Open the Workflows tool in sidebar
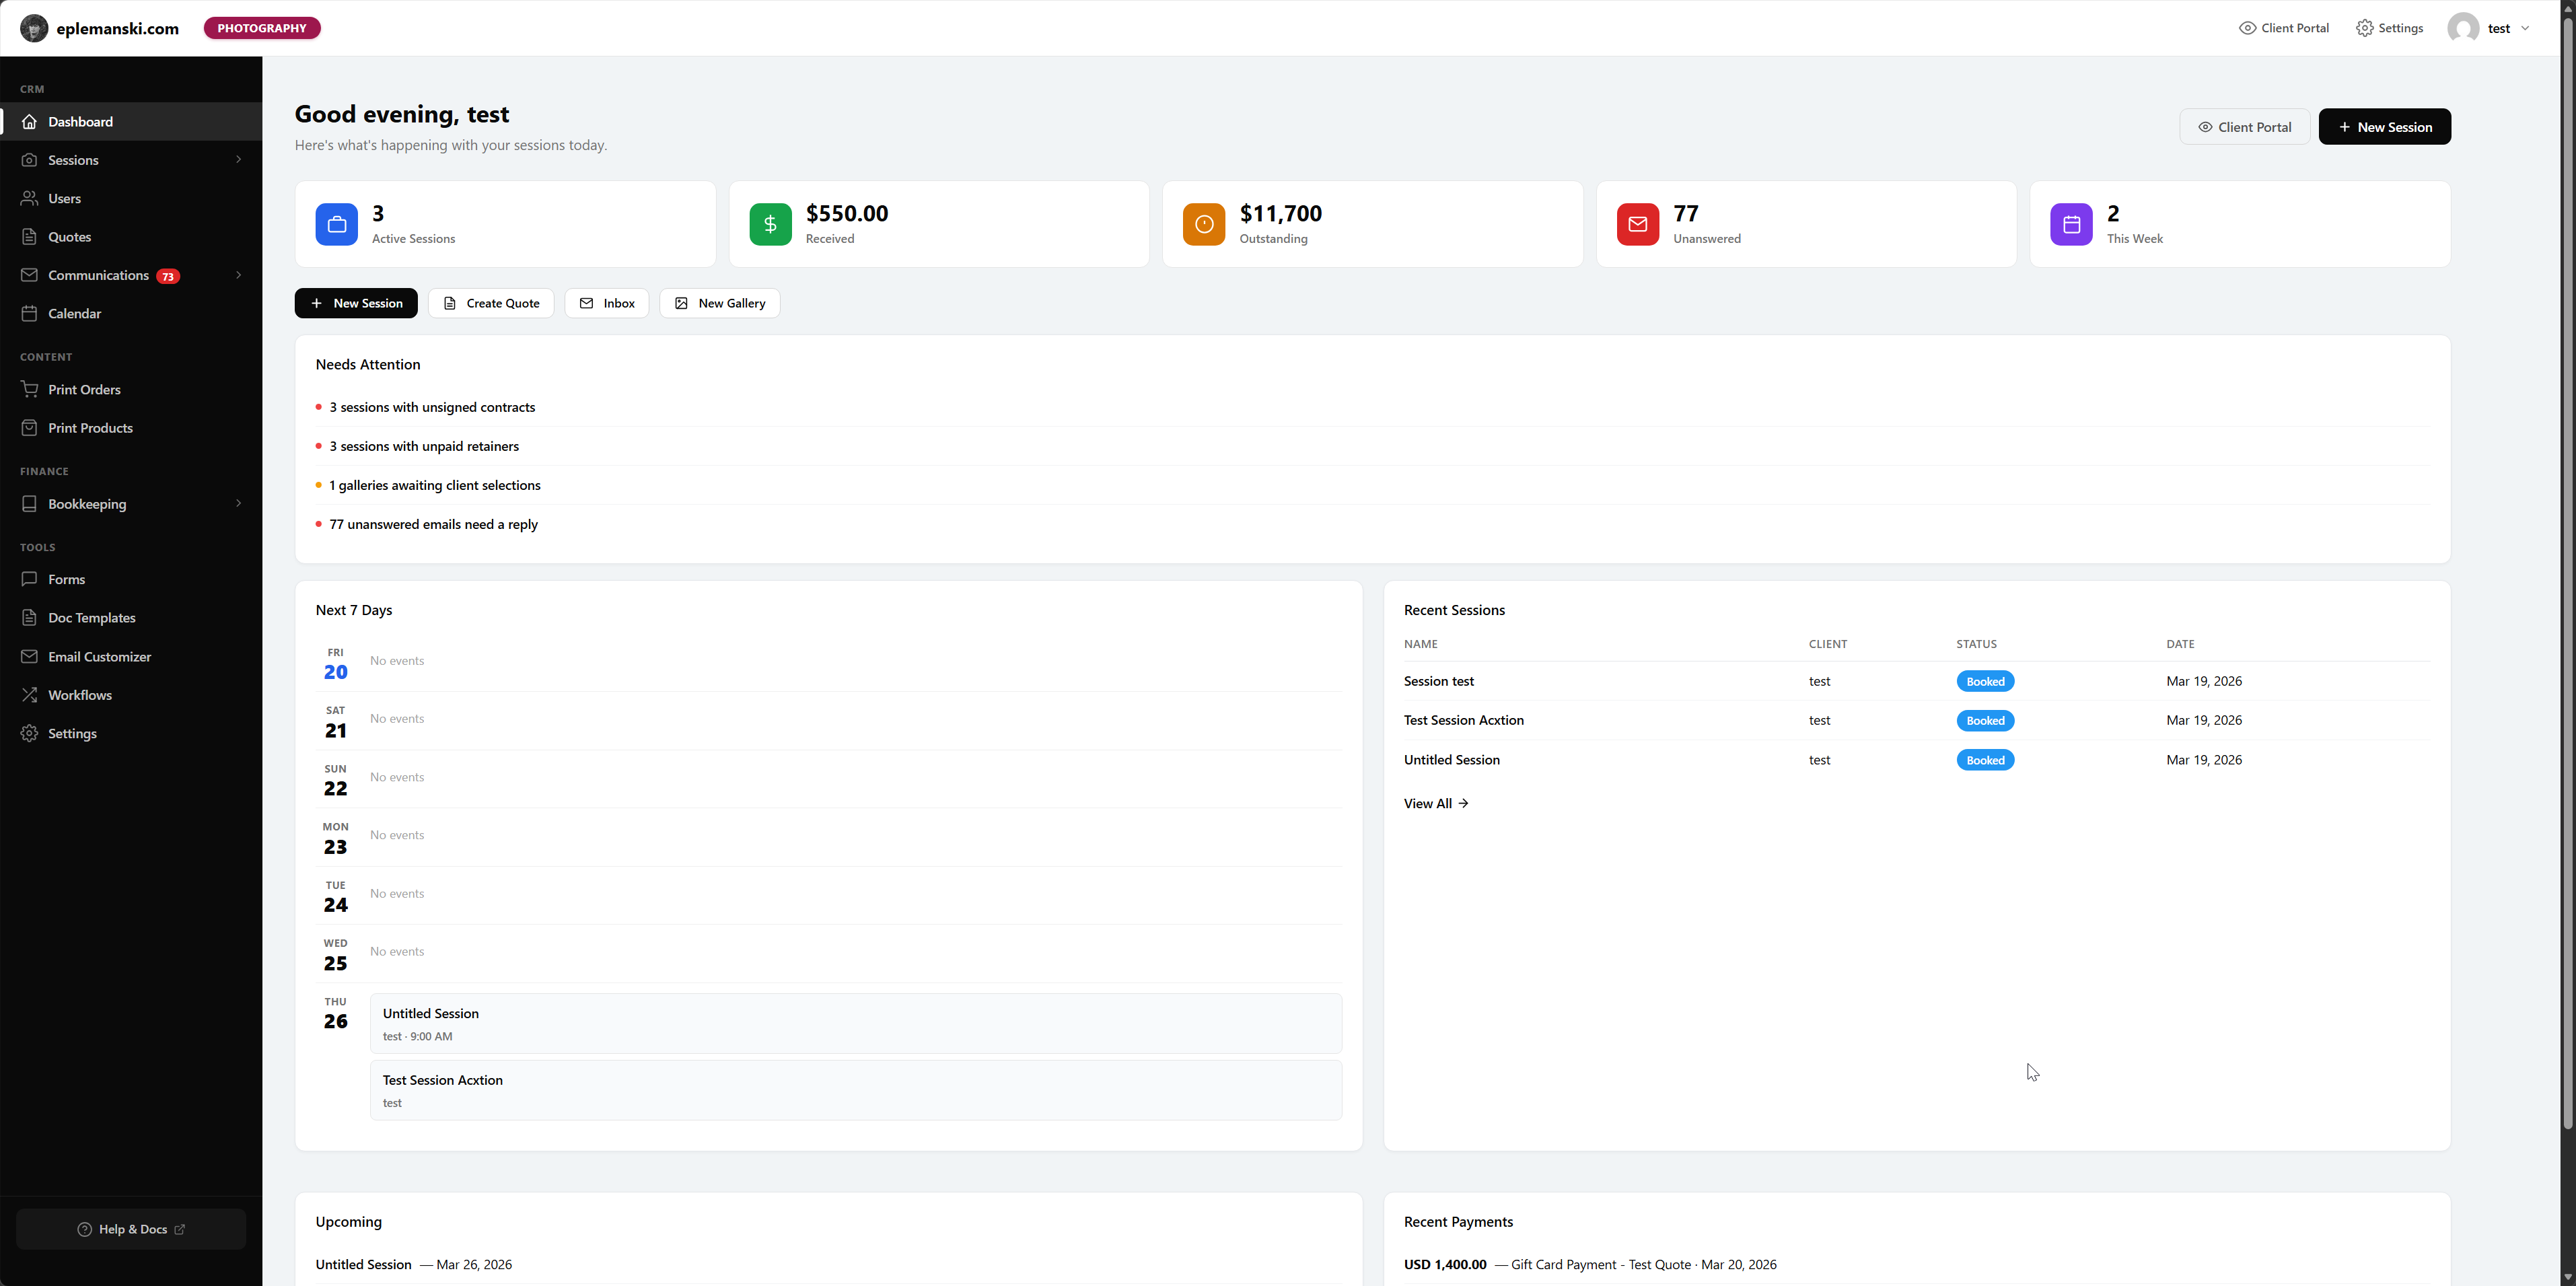Image resolution: width=2576 pixels, height=1286 pixels. click(79, 695)
